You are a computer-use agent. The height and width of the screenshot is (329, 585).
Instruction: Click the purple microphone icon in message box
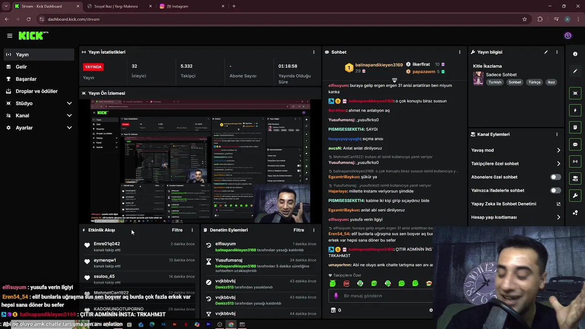(x=336, y=296)
